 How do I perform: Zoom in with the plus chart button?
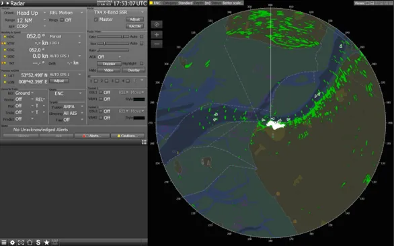(x=157, y=35)
